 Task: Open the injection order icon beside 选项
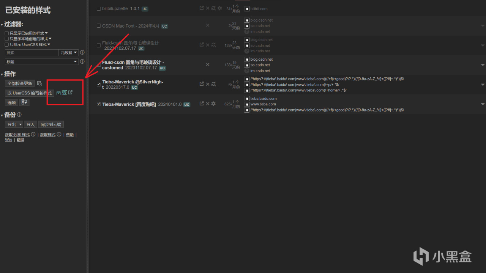[25, 102]
